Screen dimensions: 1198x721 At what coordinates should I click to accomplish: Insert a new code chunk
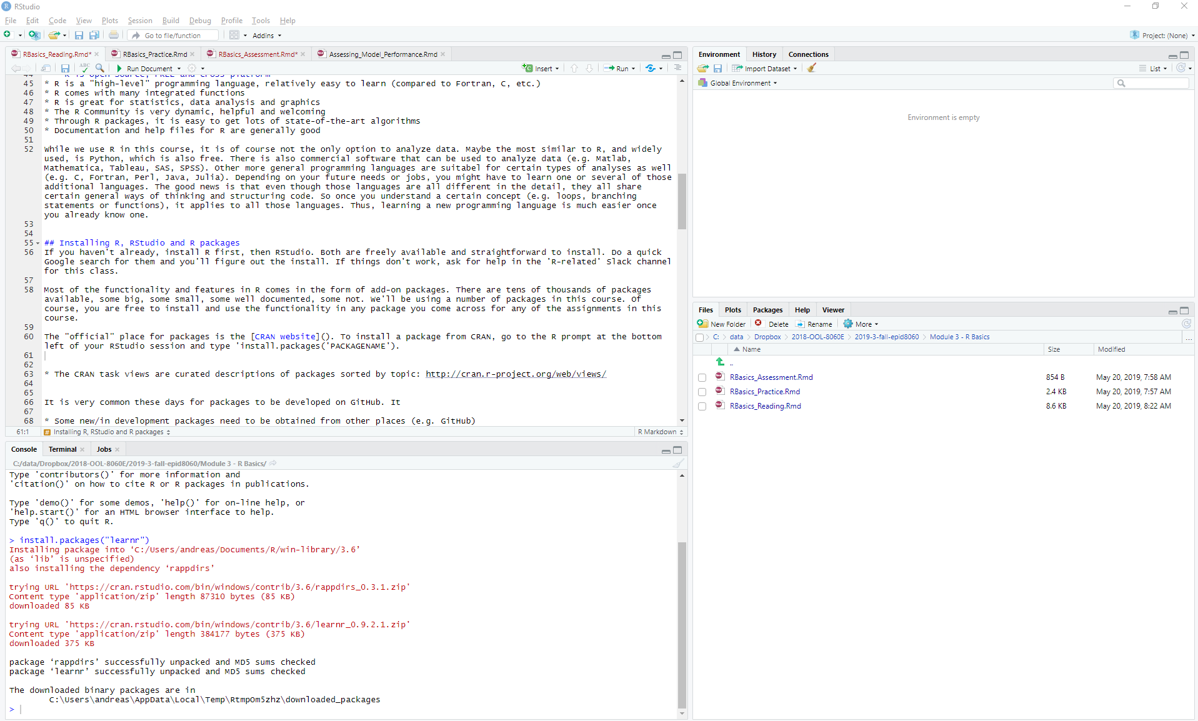(540, 68)
